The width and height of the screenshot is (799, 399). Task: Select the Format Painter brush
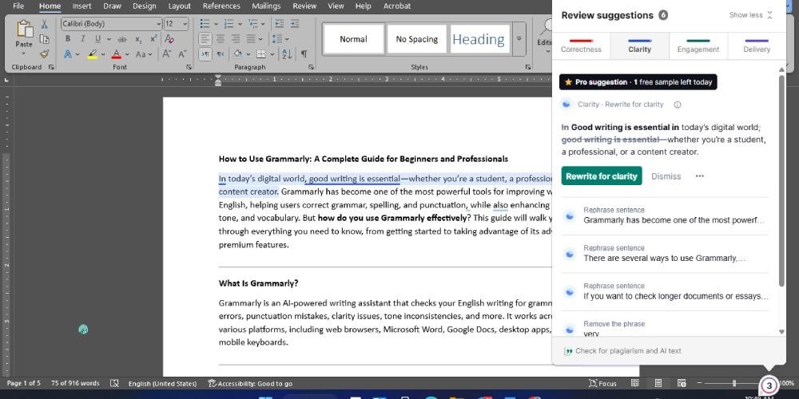click(44, 54)
